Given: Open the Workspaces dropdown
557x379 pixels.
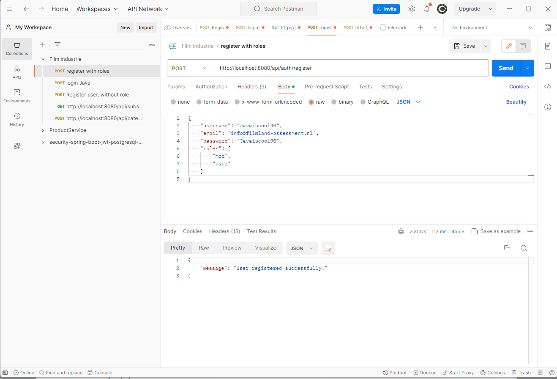Looking at the screenshot, I should [97, 9].
